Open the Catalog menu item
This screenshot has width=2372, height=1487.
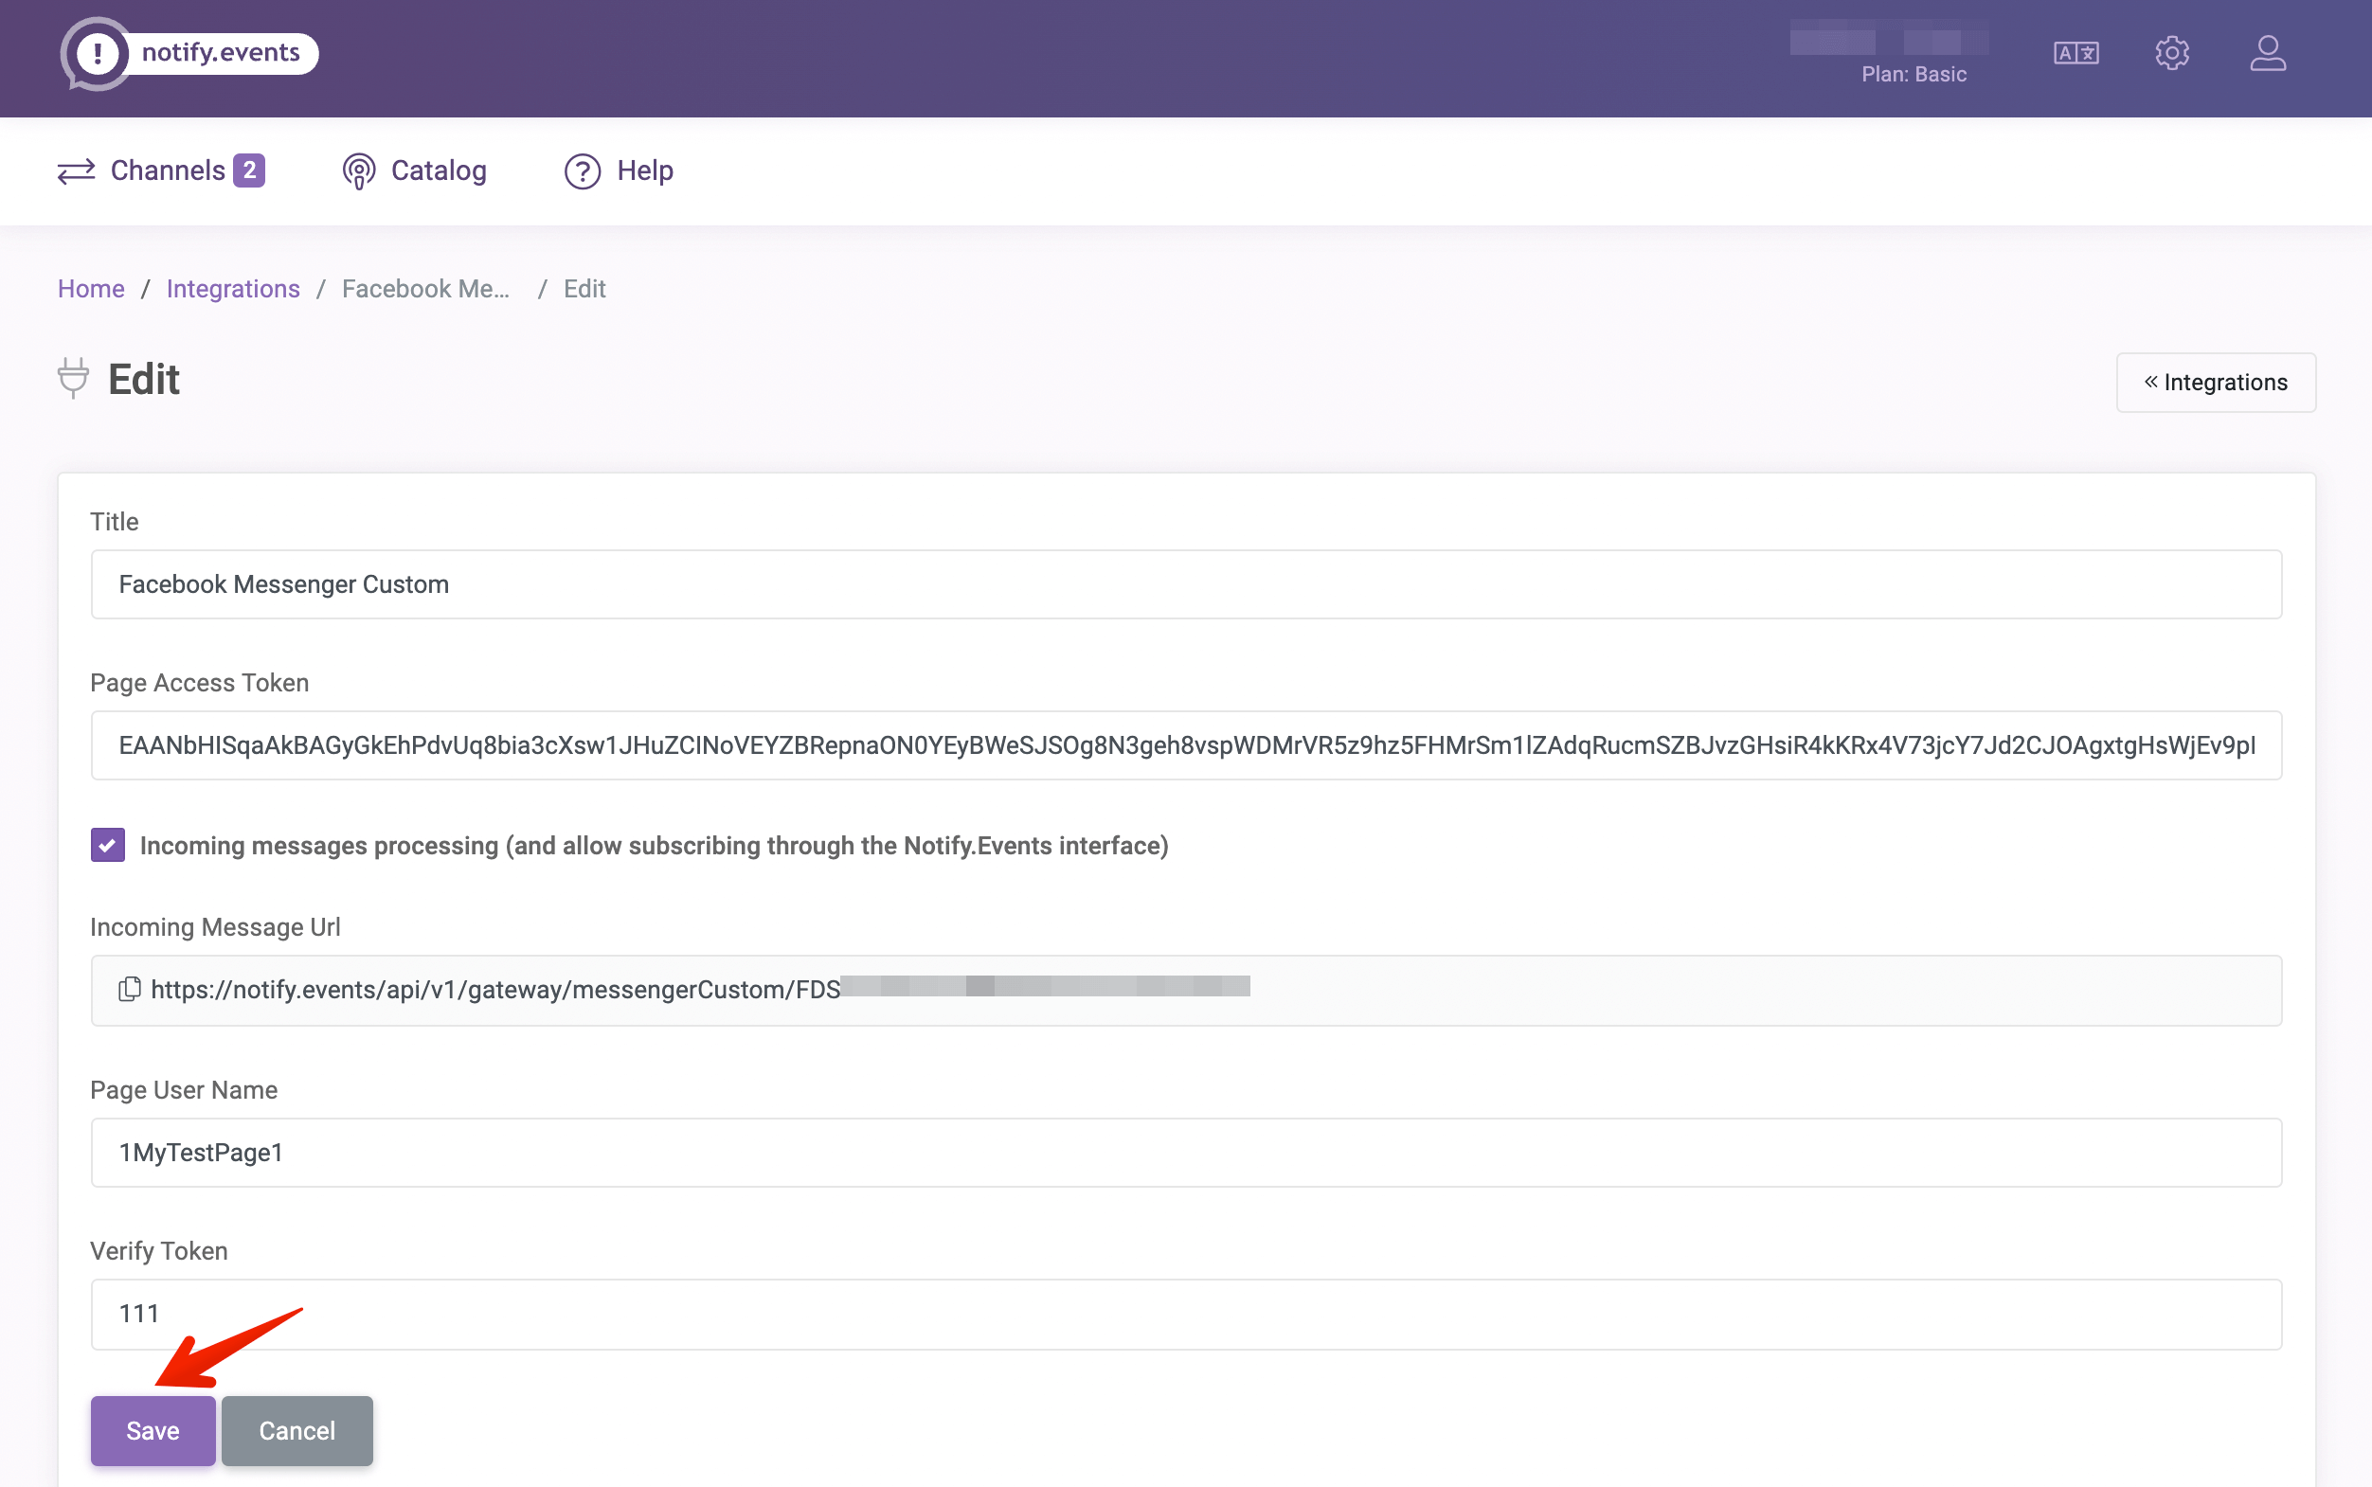pos(414,171)
